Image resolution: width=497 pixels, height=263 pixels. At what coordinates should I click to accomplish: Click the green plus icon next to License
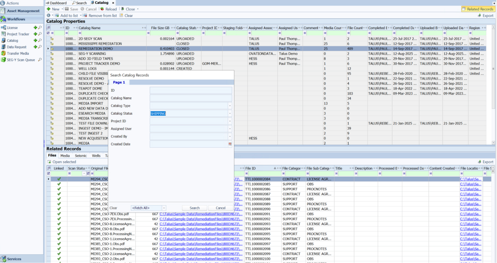35,28
